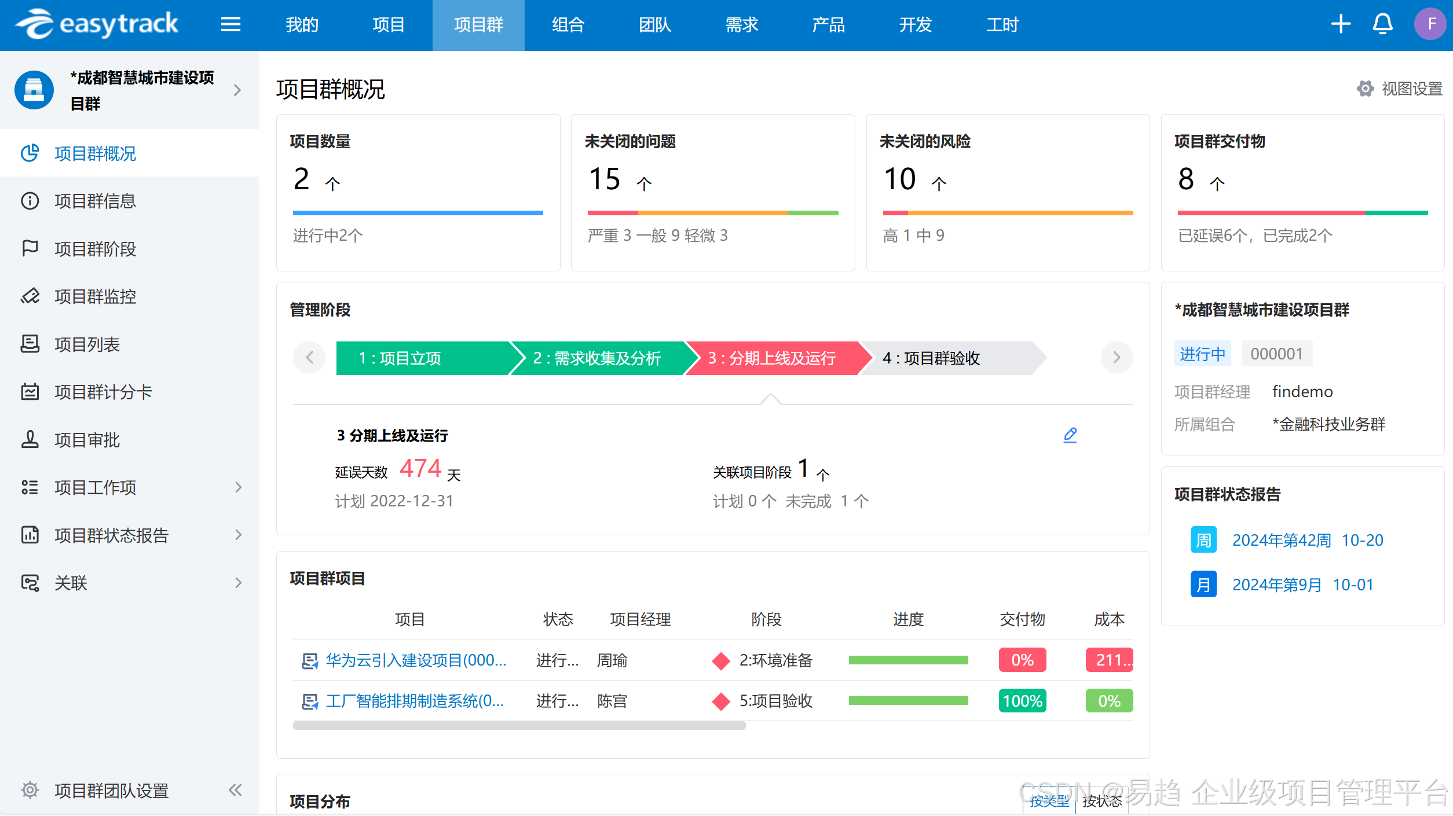1453x816 pixels.
Task: Click 项目群团队设置 gear icon
Action: pyautogui.click(x=30, y=790)
